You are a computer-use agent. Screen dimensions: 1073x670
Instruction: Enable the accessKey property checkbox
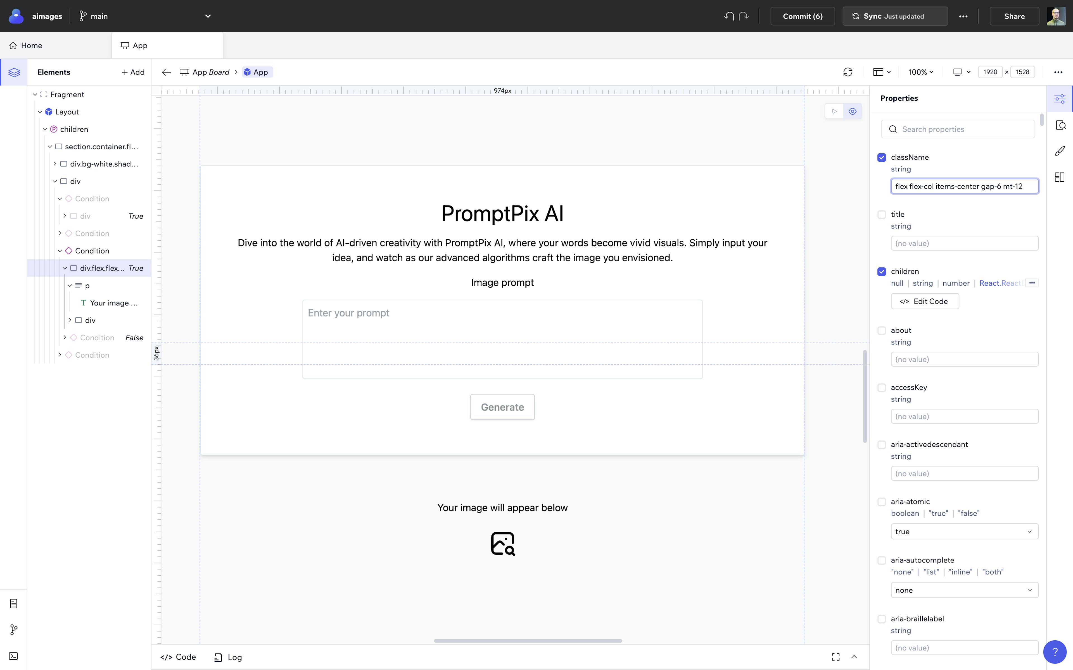click(x=882, y=388)
